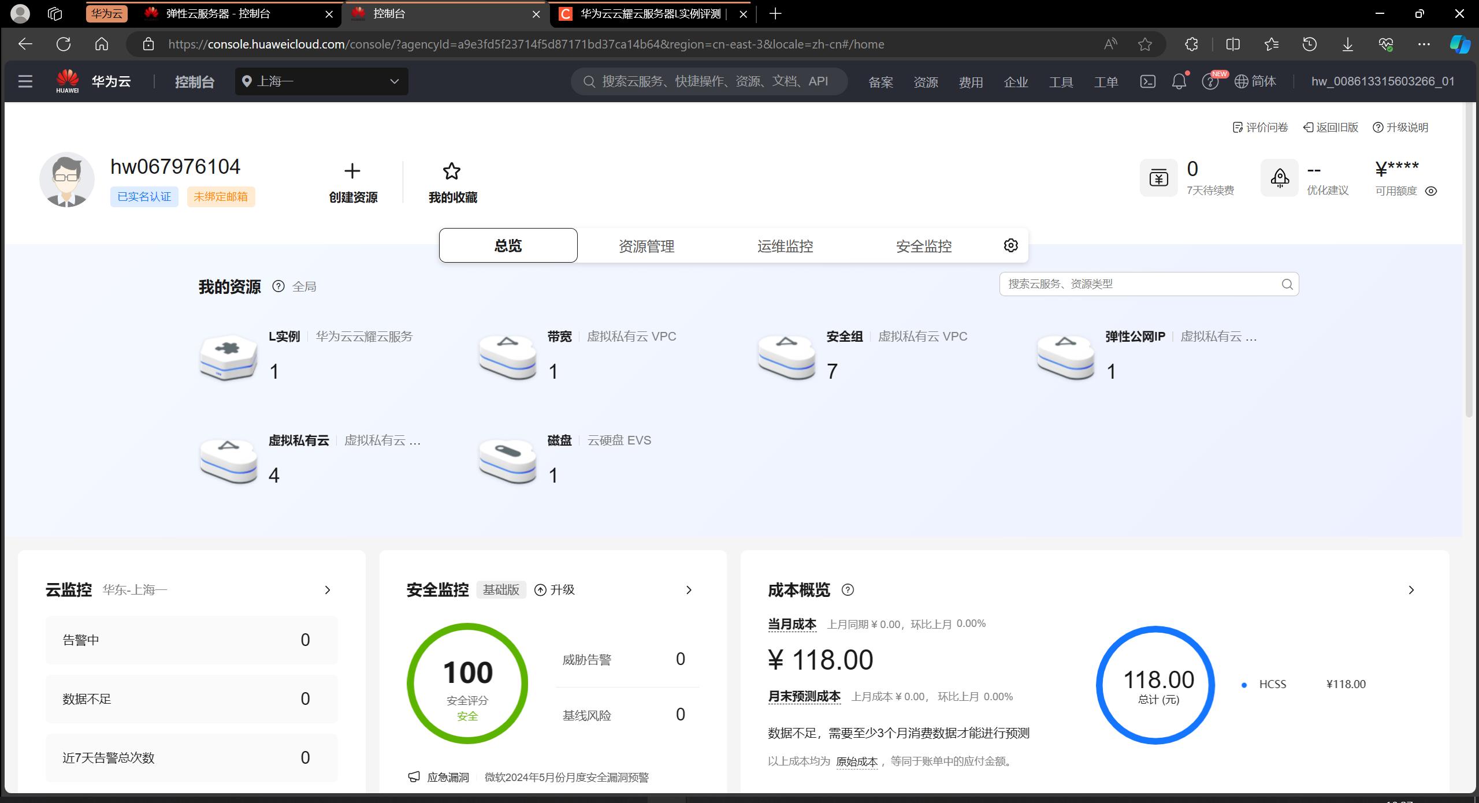Click the 告警中 count row
This screenshot has height=803, width=1479.
coord(191,640)
